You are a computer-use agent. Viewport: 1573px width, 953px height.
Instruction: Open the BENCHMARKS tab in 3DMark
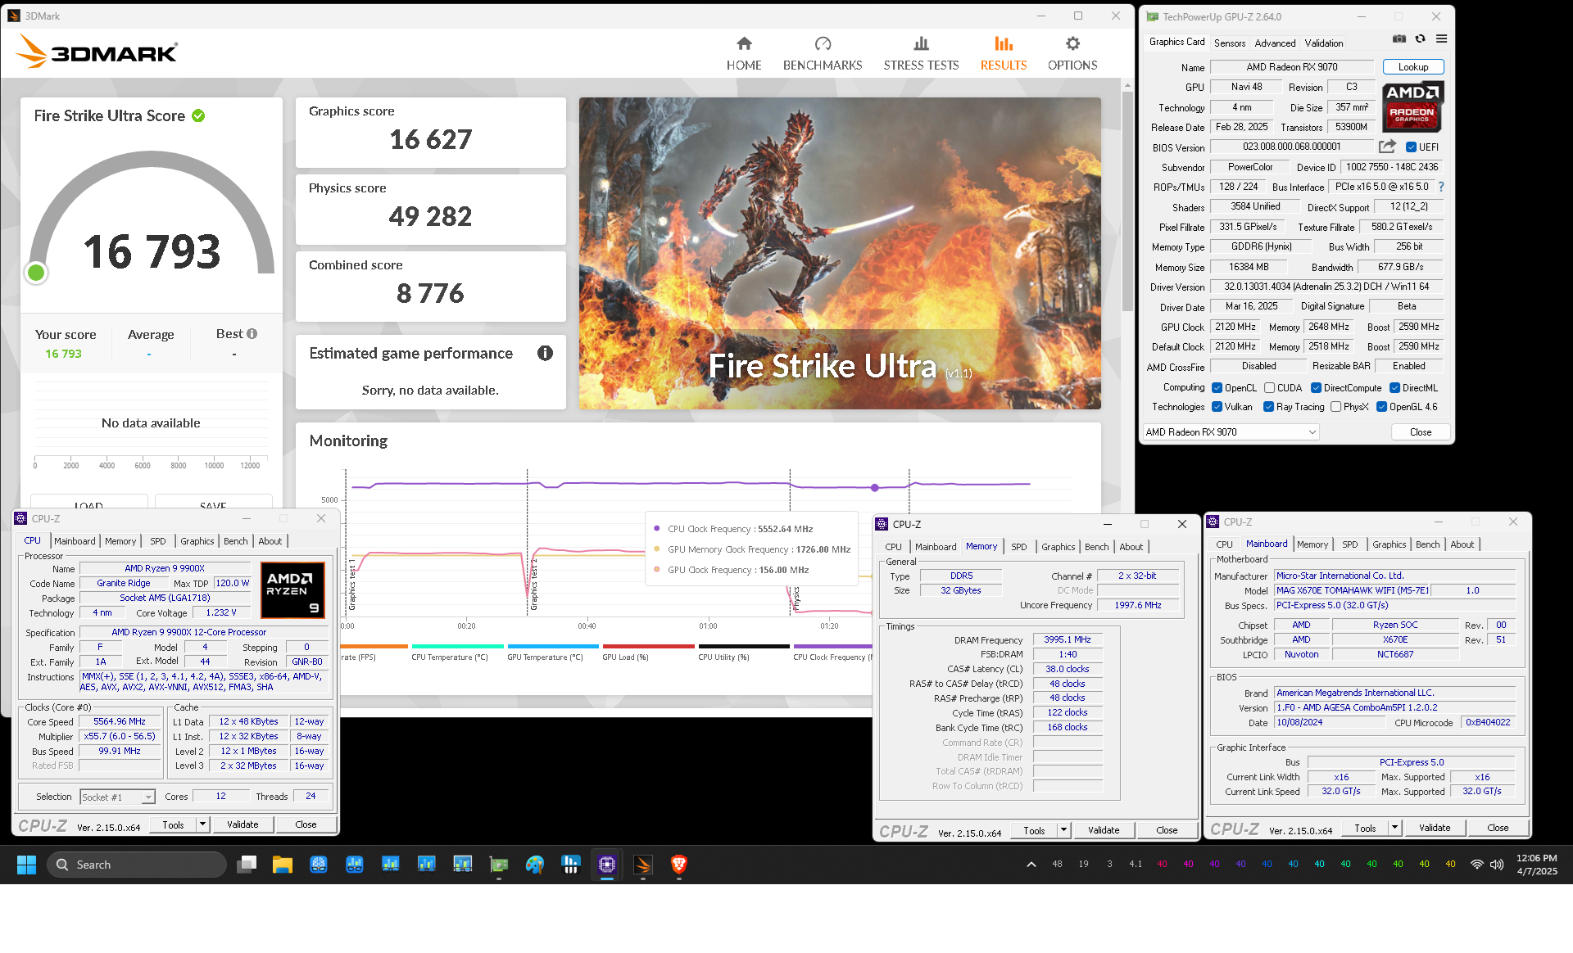(823, 53)
